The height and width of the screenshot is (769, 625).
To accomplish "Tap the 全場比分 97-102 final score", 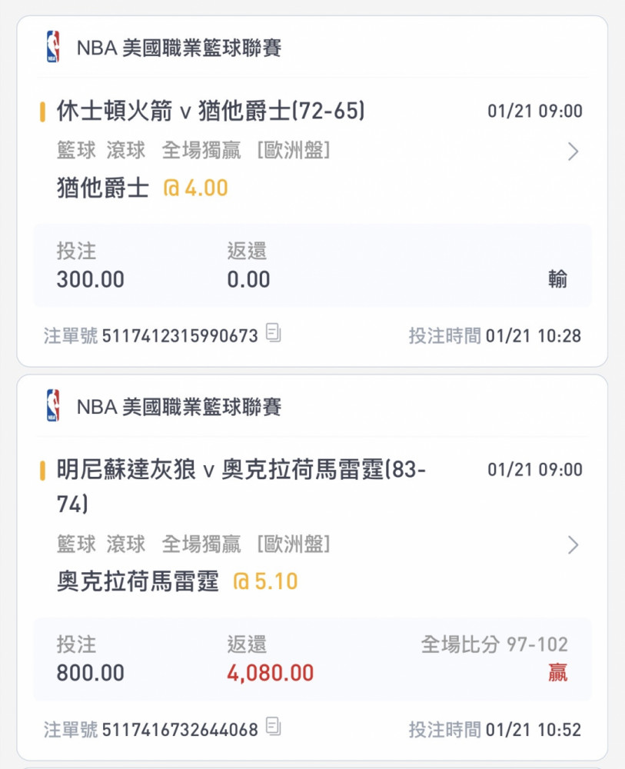I will (494, 644).
